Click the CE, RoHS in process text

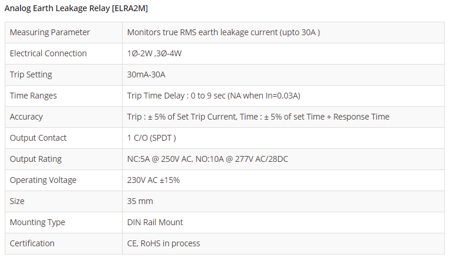pos(163,243)
